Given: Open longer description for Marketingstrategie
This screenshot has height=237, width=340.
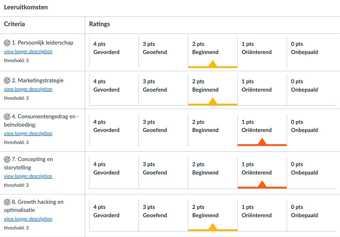Looking at the screenshot, I should pos(28,89).
